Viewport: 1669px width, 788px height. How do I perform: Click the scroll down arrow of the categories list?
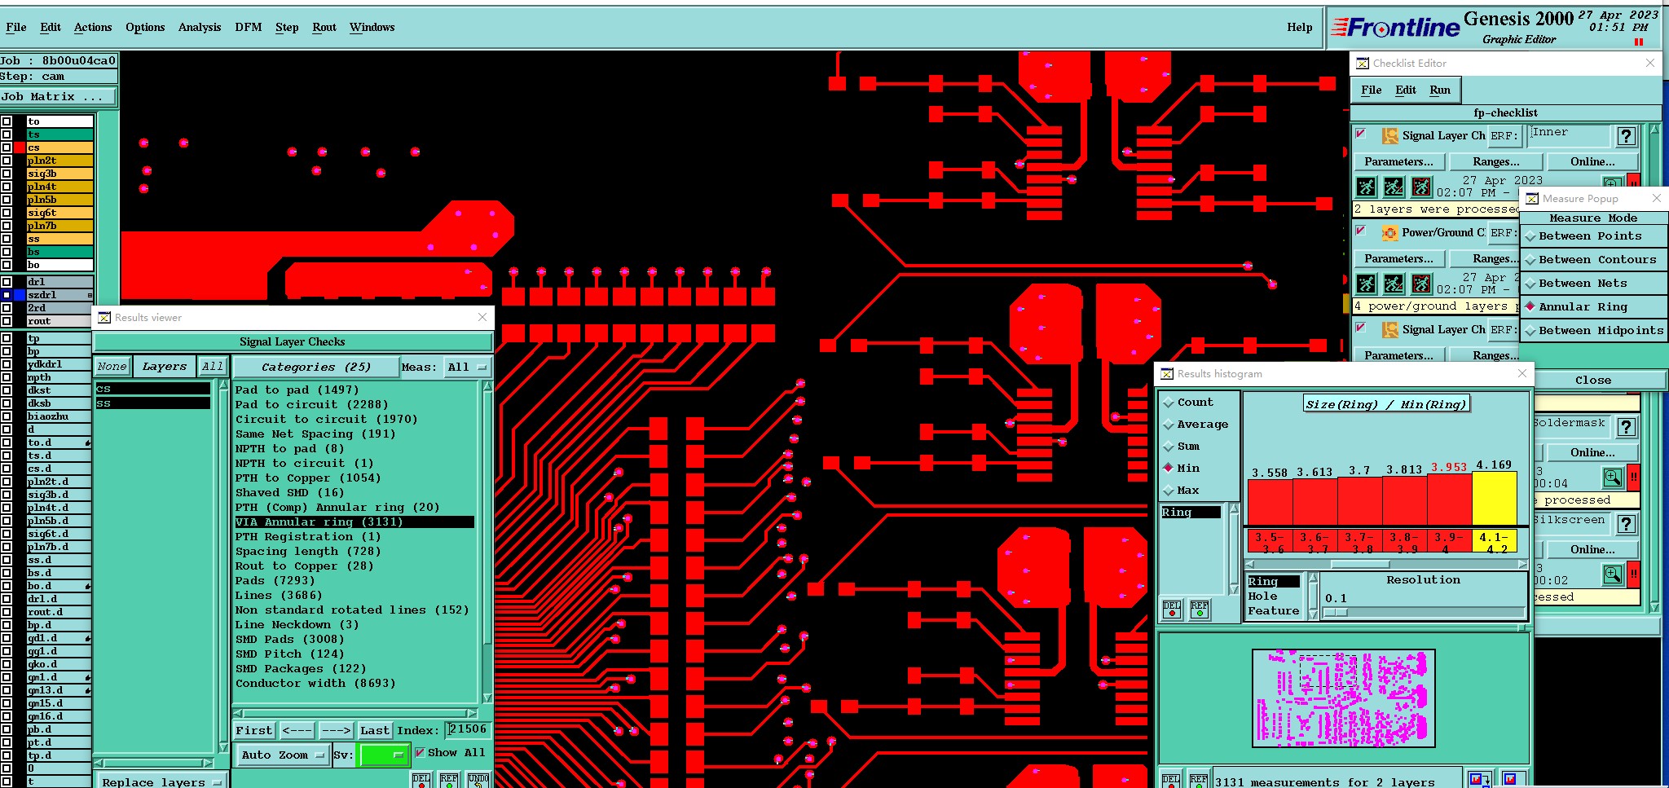click(487, 698)
